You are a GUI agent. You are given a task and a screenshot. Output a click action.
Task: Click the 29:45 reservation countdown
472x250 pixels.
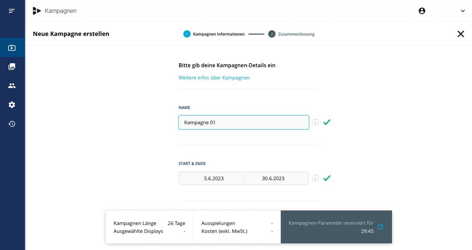click(367, 231)
